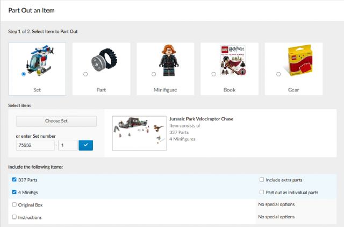
Task: Select the Part radio button
Action: click(x=85, y=74)
